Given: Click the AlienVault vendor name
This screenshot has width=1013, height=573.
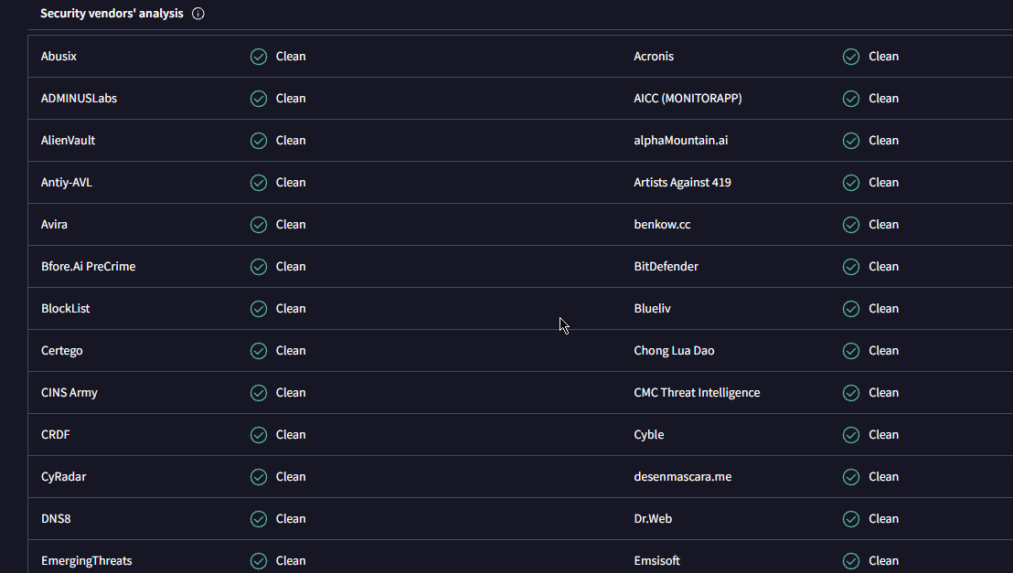Looking at the screenshot, I should [68, 141].
